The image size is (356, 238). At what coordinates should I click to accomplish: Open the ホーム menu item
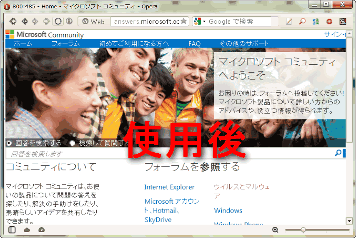(x=23, y=43)
